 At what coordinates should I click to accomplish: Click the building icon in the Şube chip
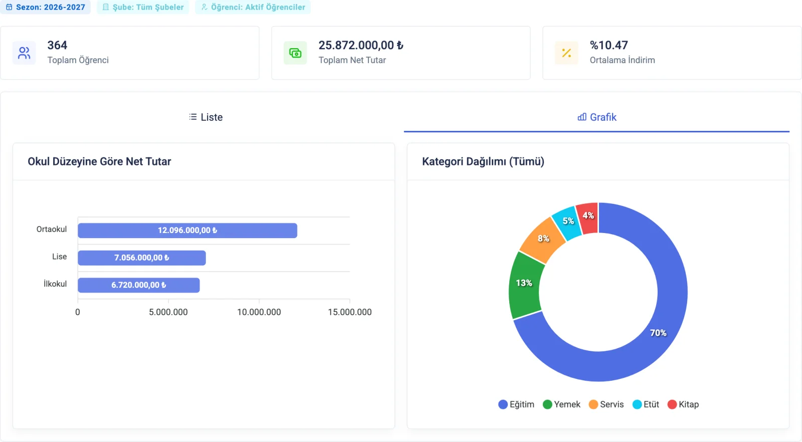coord(106,7)
